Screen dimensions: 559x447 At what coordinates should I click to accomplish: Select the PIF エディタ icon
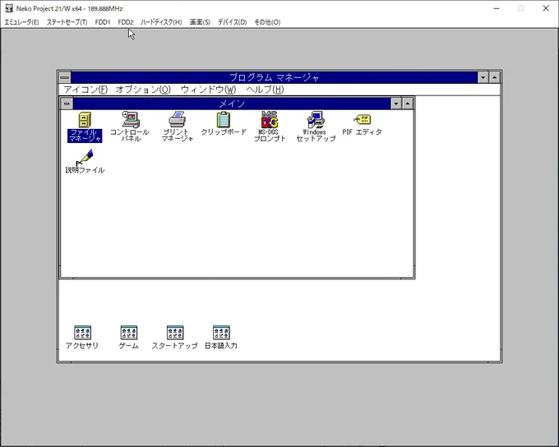click(x=362, y=124)
